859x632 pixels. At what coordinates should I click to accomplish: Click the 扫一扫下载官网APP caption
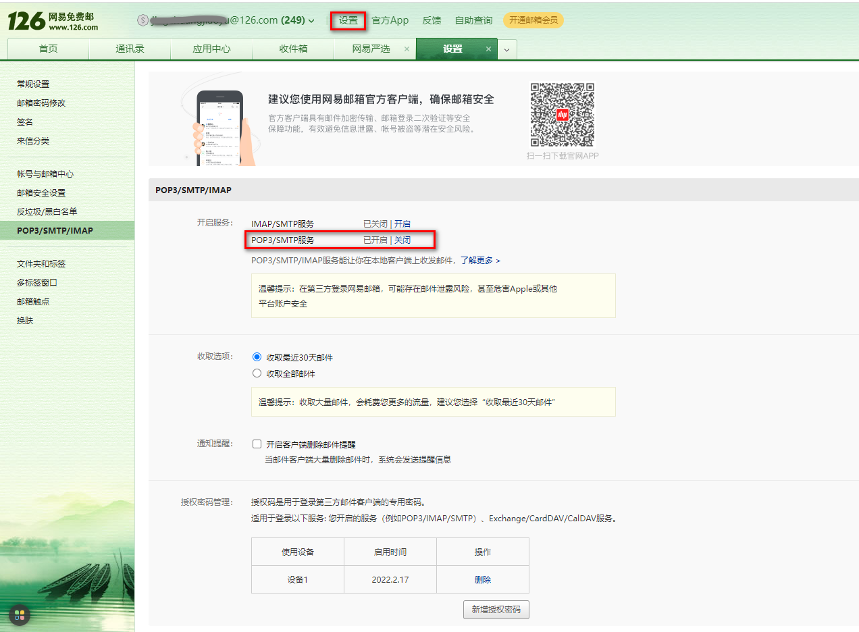point(563,156)
